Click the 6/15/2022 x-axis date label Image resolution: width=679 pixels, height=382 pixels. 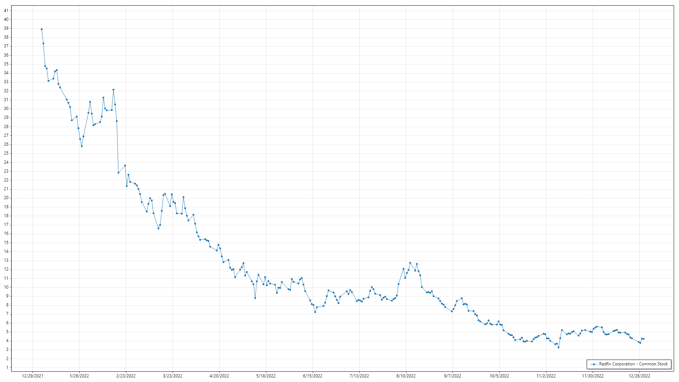coord(313,376)
